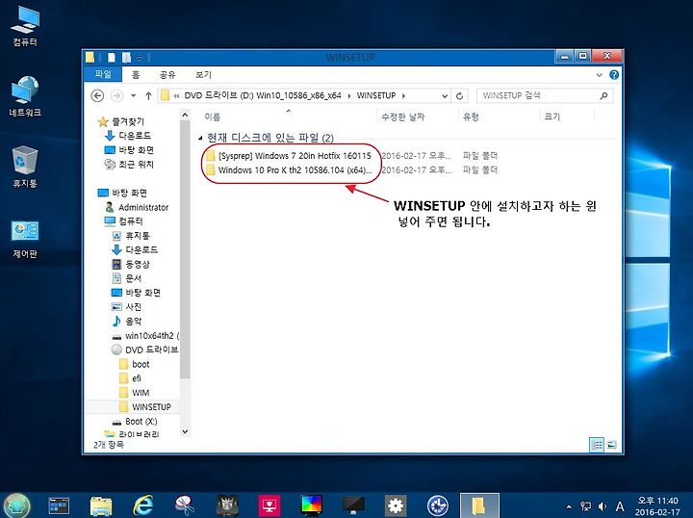The width and height of the screenshot is (693, 518).
Task: Select win10x64th2 drive in tree
Action: click(145, 335)
